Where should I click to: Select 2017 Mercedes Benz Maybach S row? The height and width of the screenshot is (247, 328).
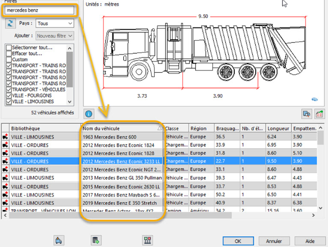tap(159, 195)
